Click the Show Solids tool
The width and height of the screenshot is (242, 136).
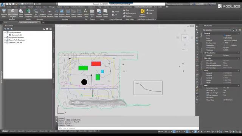pos(21,13)
